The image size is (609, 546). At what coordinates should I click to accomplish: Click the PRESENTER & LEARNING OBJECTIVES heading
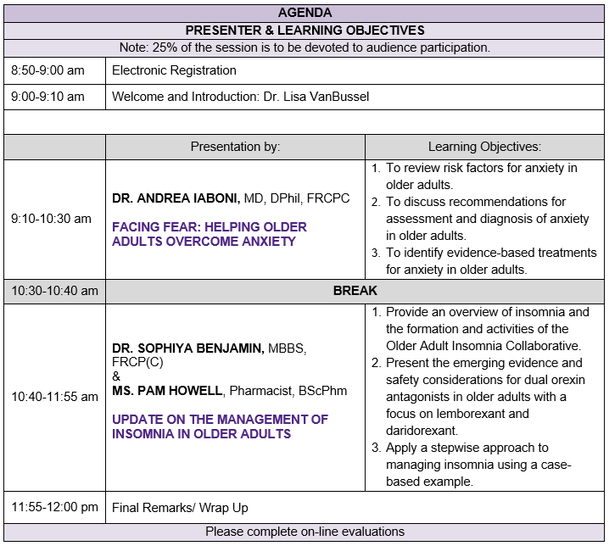[x=304, y=31]
